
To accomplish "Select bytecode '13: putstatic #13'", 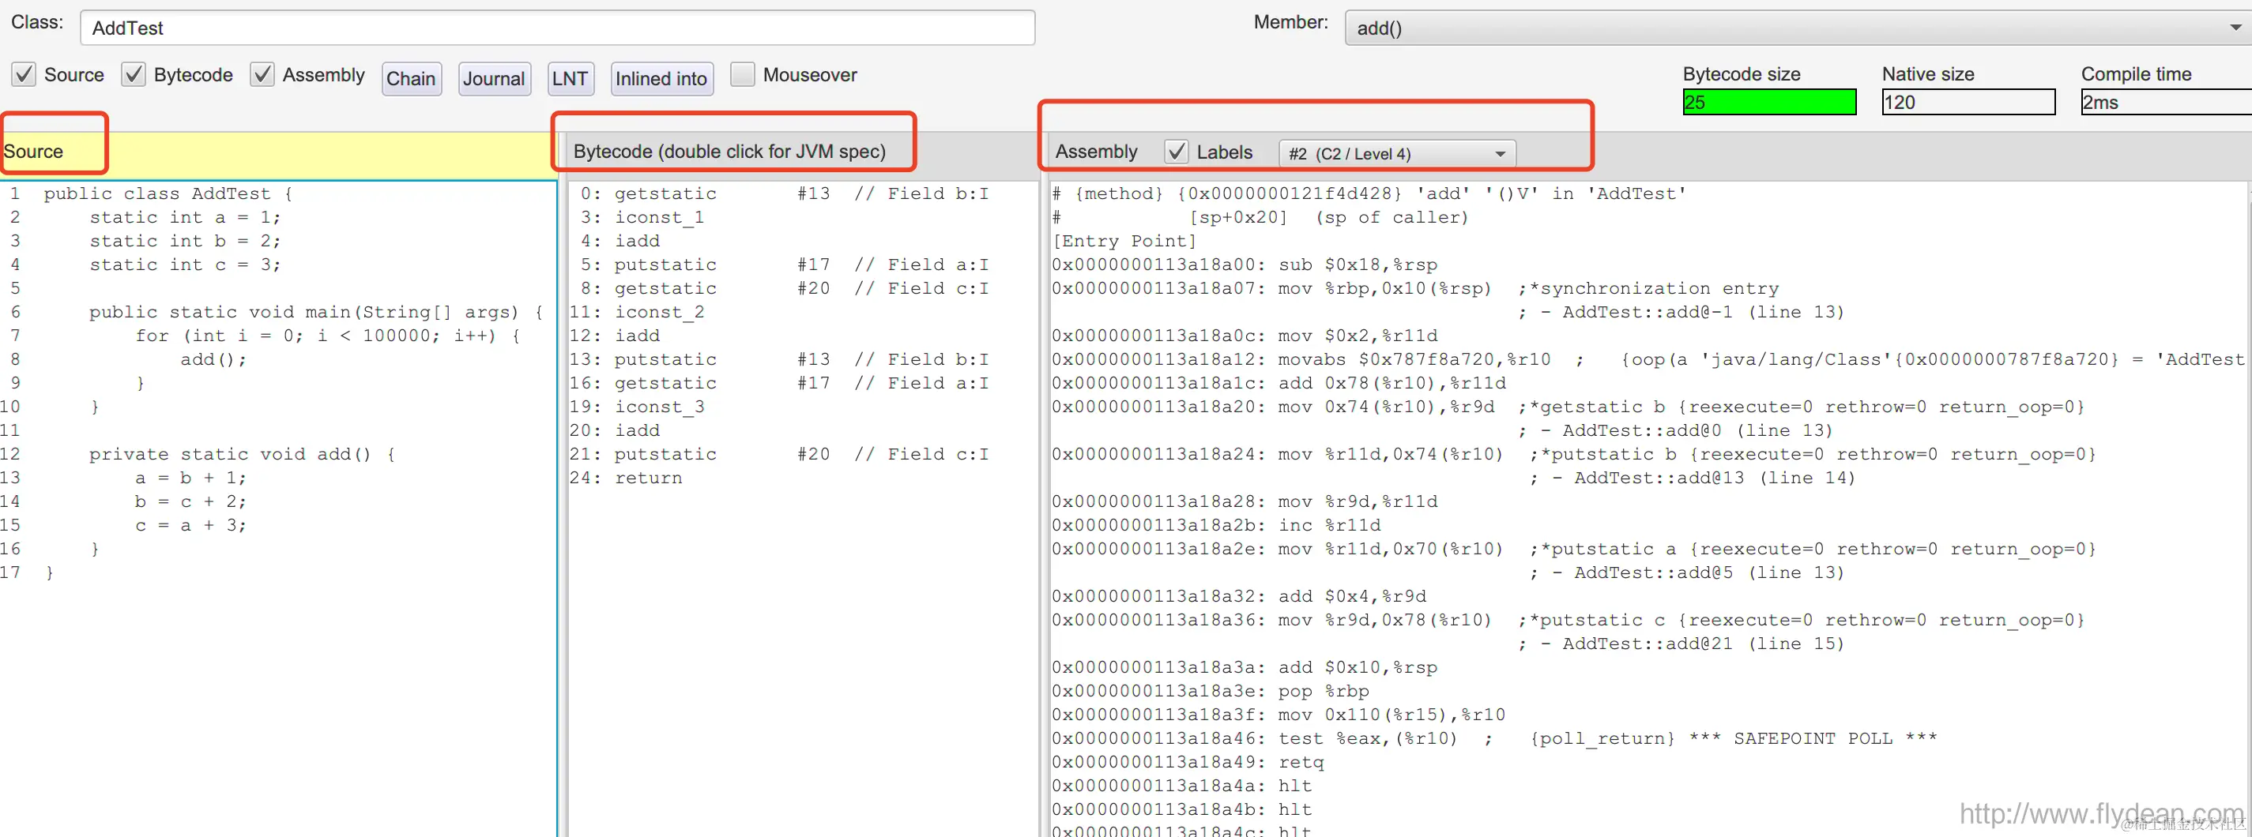I will [x=779, y=359].
